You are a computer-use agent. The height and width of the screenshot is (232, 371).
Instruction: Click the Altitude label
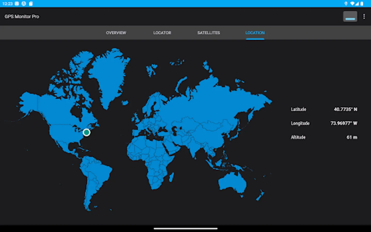pos(298,137)
